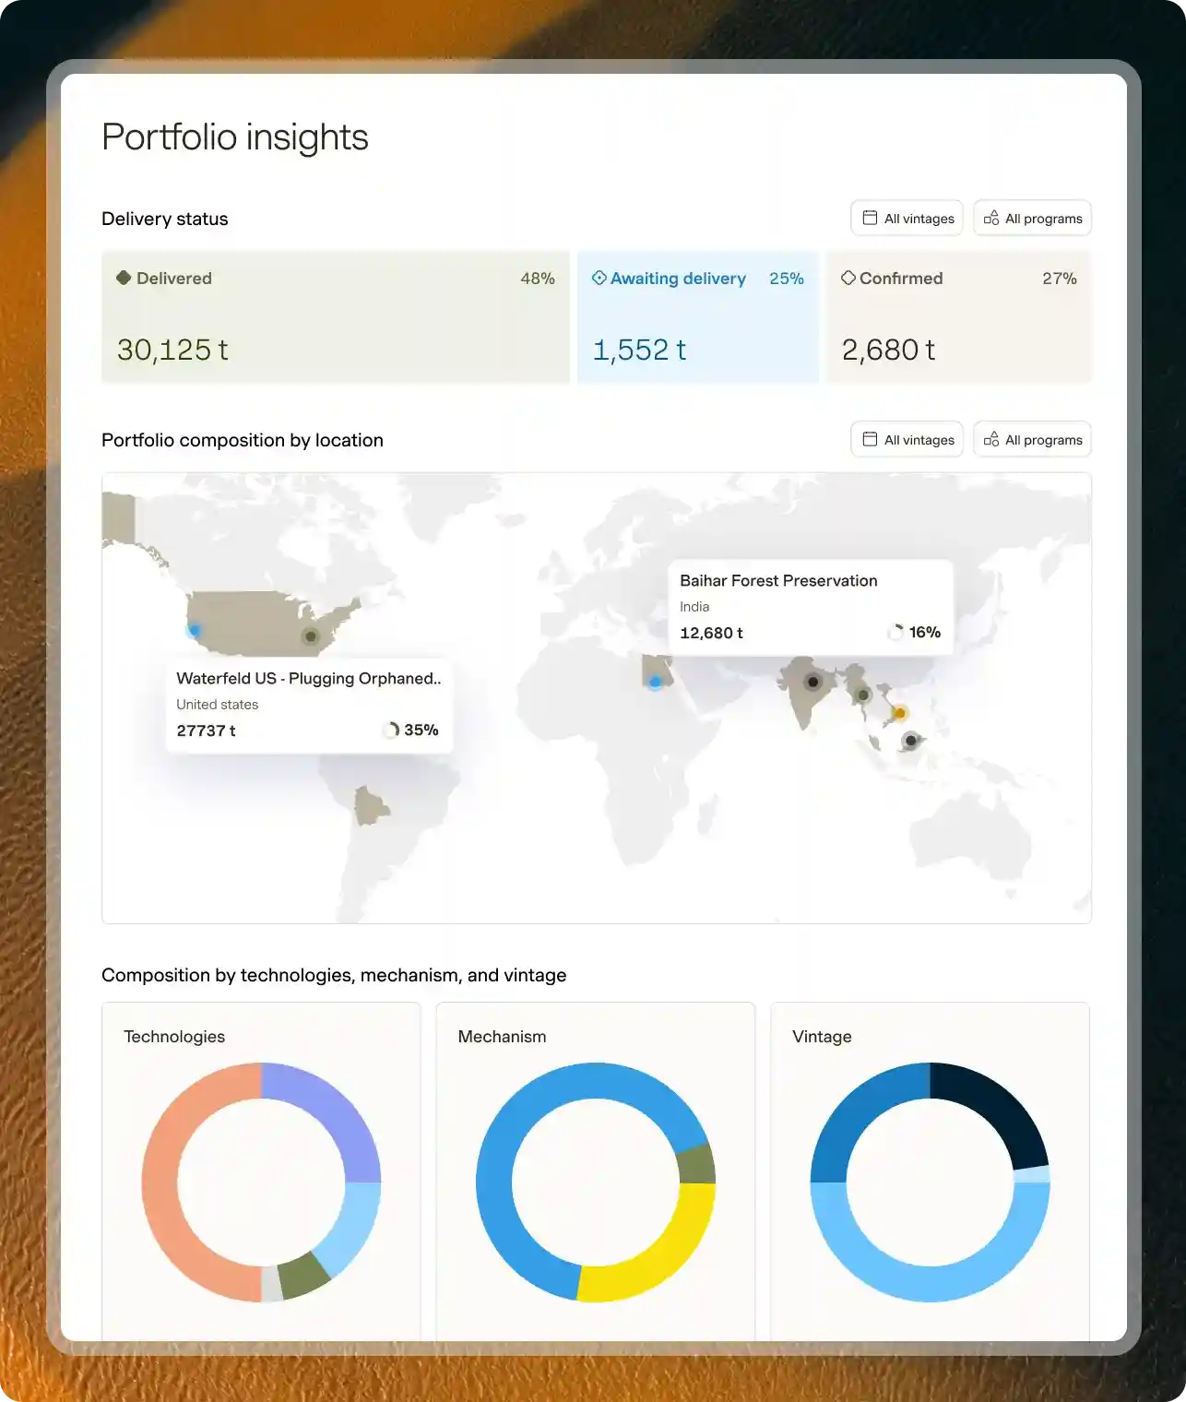Select the dark marker in India
The width and height of the screenshot is (1186, 1402).
click(x=812, y=683)
